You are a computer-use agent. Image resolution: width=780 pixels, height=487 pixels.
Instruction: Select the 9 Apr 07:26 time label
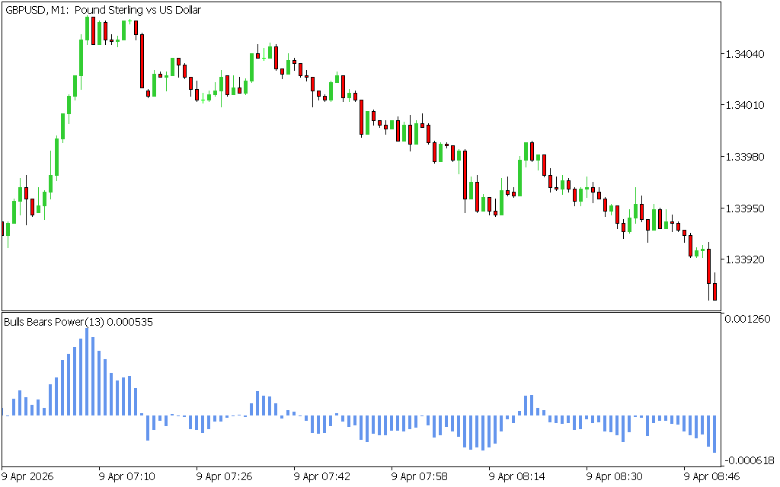(225, 476)
